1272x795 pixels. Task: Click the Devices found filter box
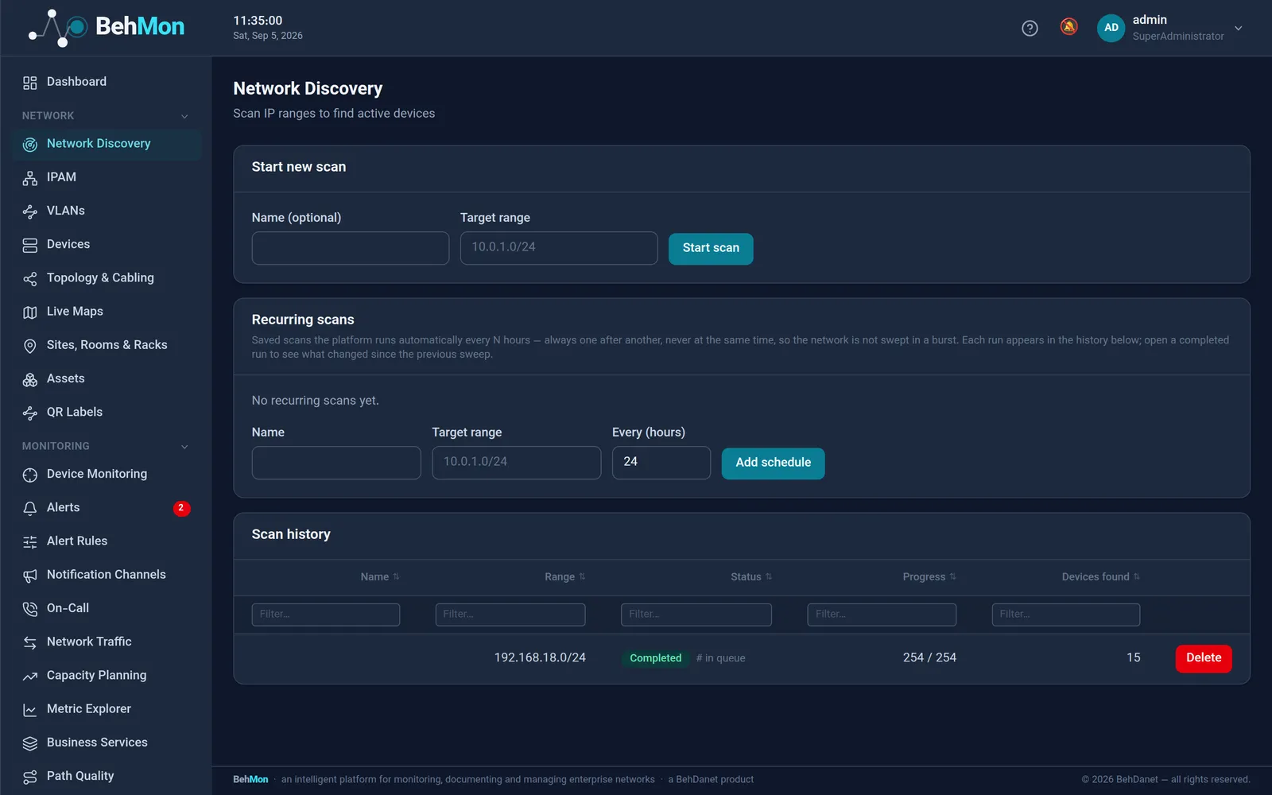[x=1066, y=615]
